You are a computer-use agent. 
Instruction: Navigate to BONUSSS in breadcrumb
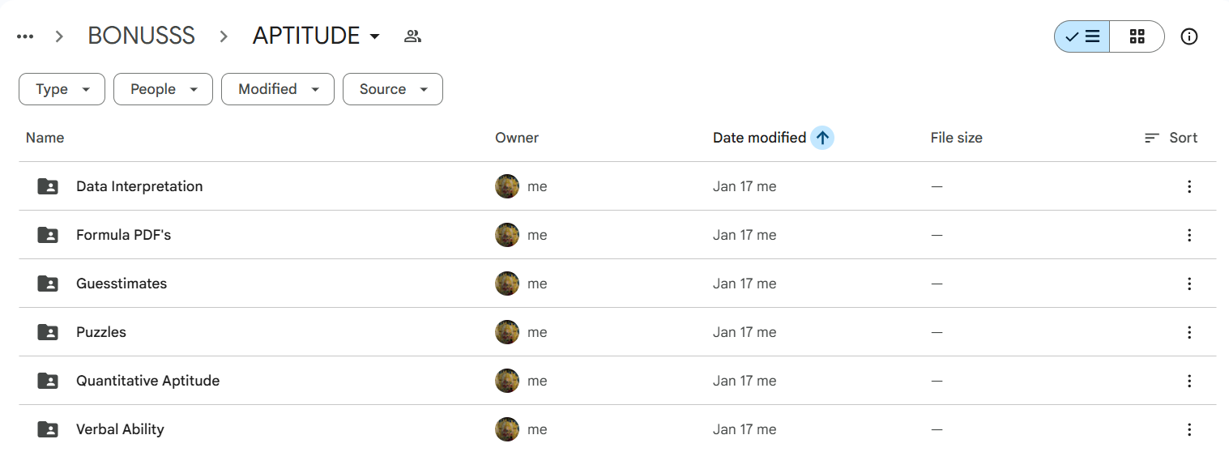pyautogui.click(x=142, y=36)
